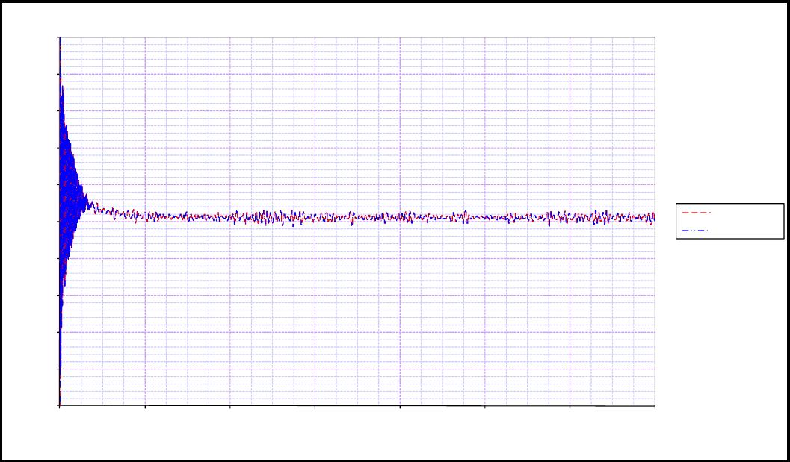This screenshot has width=790, height=462.
Task: Click the topmost tick on the y-axis
Action: pos(59,37)
